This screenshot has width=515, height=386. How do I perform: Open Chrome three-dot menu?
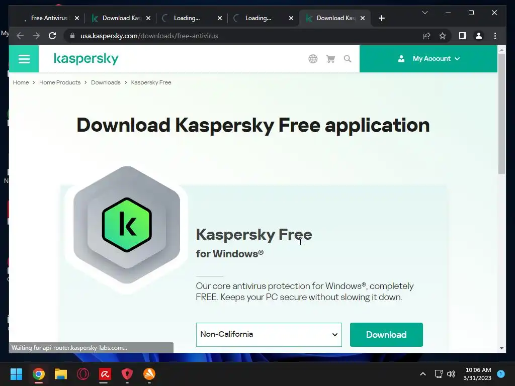point(495,36)
